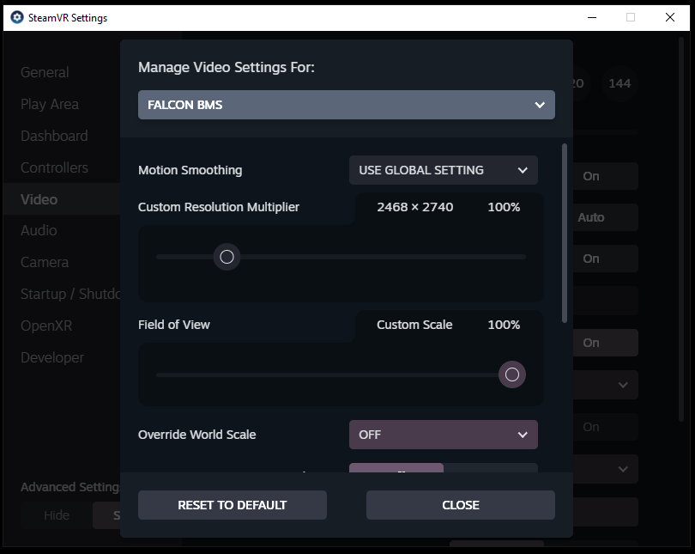
Task: Close the SteamVR Settings window
Action: (670, 18)
